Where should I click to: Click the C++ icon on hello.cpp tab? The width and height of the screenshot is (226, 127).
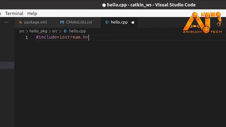(107, 22)
